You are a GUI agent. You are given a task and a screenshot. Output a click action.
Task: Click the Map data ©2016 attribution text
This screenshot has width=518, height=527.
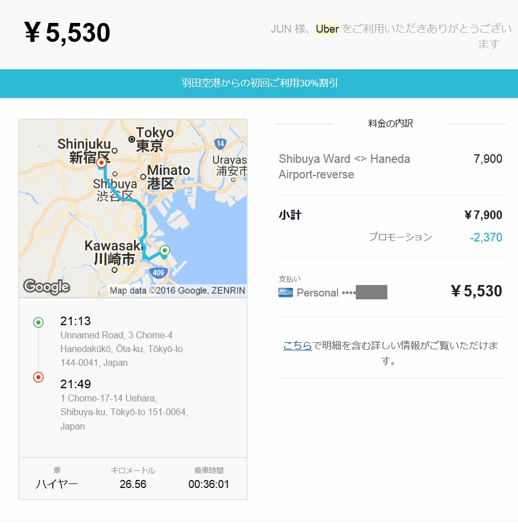pyautogui.click(x=177, y=291)
